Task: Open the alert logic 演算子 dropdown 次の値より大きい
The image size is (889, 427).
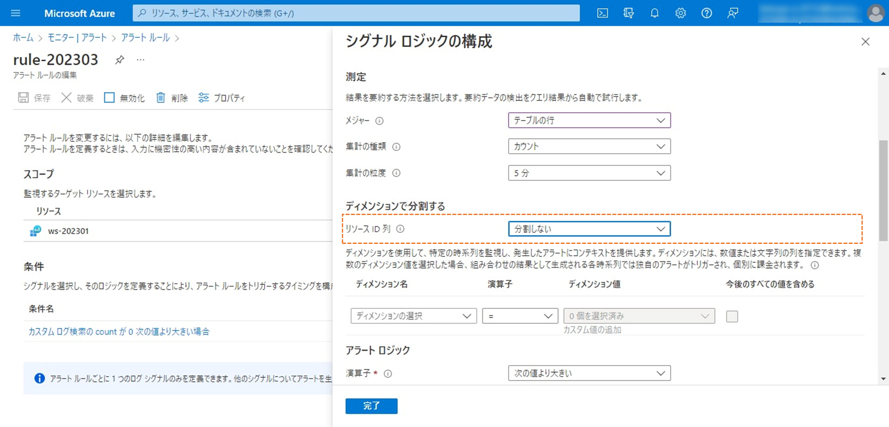Action: 589,373
